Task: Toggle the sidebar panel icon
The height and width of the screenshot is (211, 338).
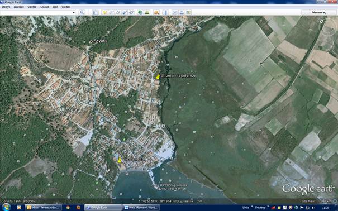Action: (x=95, y=12)
